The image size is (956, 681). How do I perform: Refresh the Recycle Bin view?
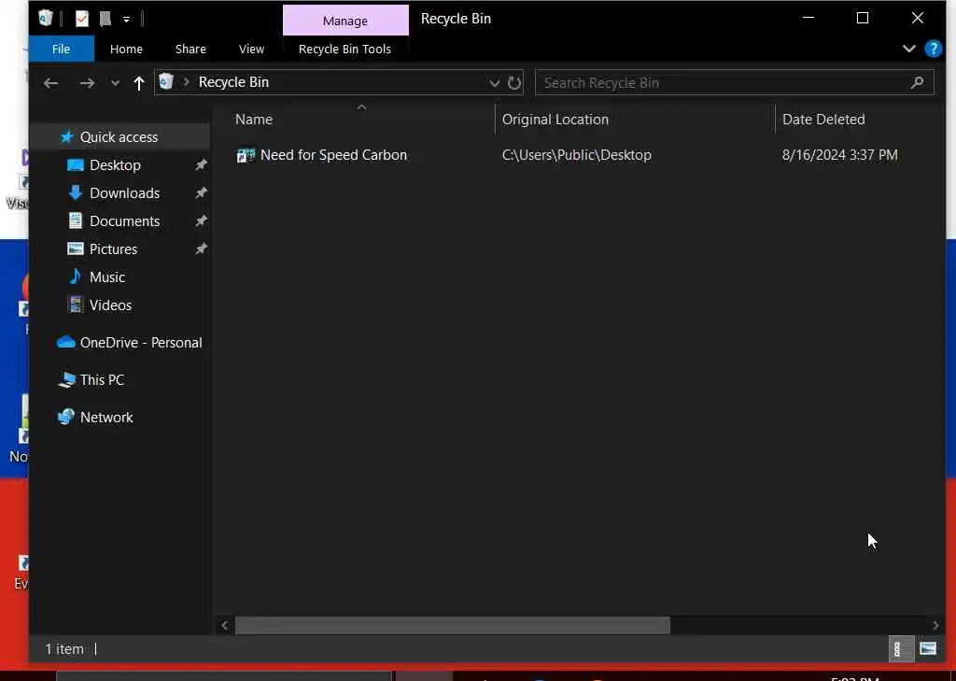coord(514,82)
